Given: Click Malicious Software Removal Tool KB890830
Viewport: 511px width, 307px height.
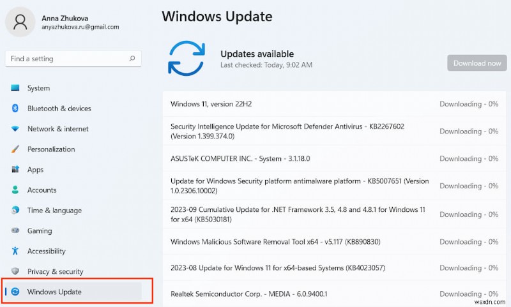Looking at the screenshot, I should tap(275, 242).
